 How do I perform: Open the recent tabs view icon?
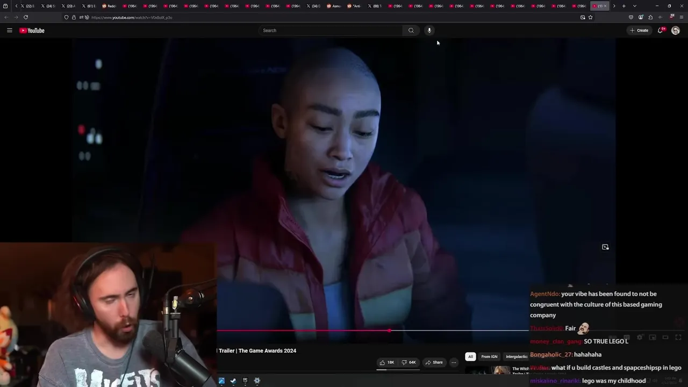point(5,6)
